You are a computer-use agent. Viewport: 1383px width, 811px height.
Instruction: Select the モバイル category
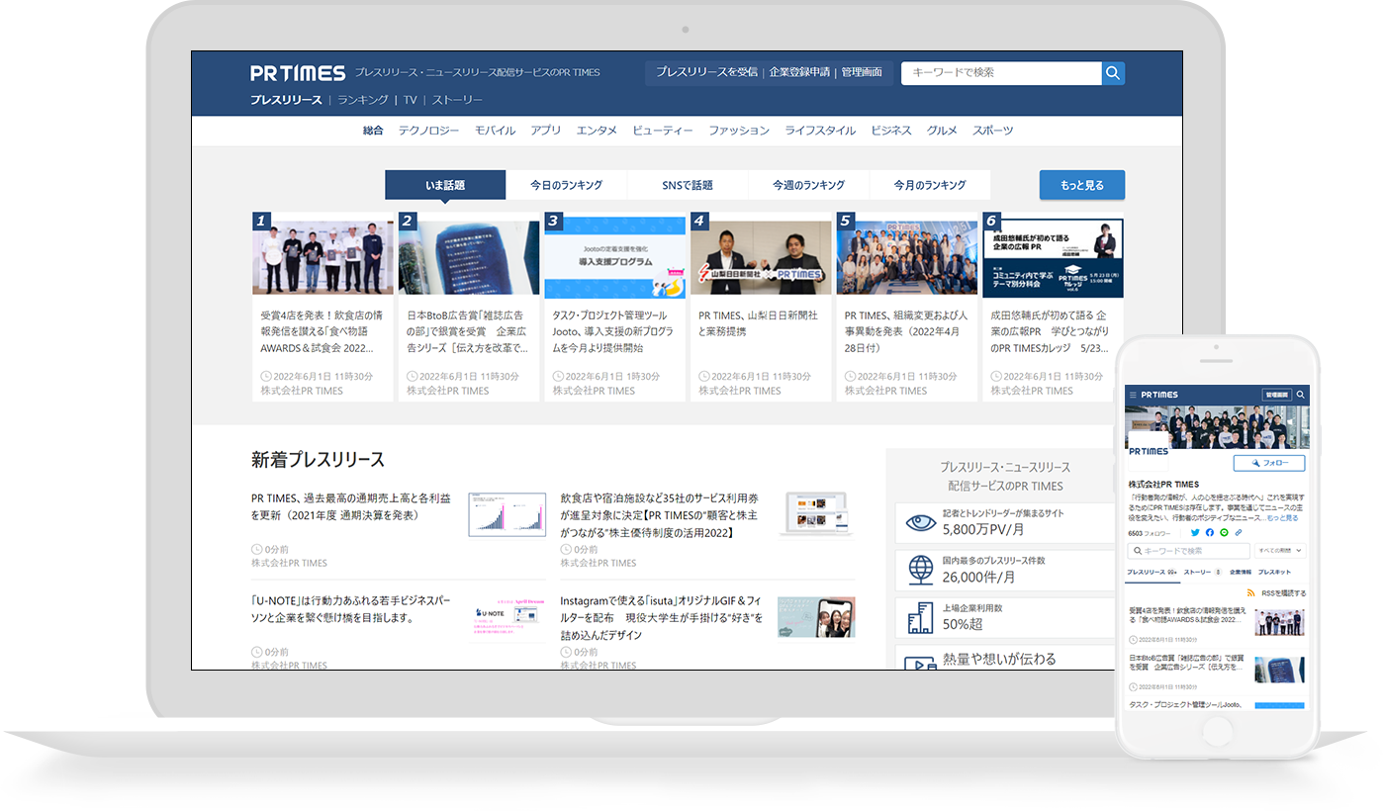495,131
